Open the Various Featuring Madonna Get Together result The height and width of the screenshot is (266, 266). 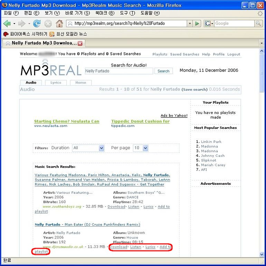click(x=103, y=180)
